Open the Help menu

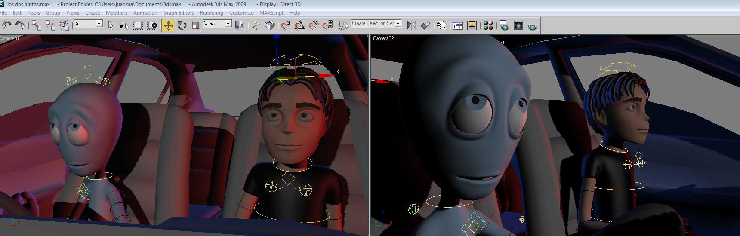(295, 13)
